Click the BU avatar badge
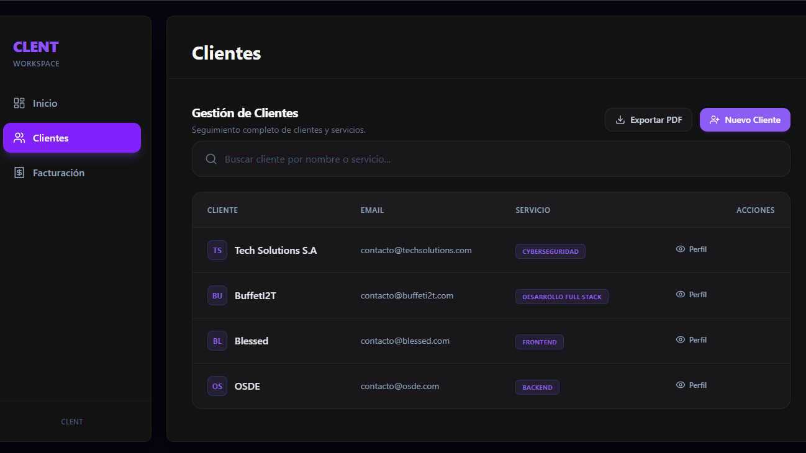The image size is (806, 453). tap(217, 296)
